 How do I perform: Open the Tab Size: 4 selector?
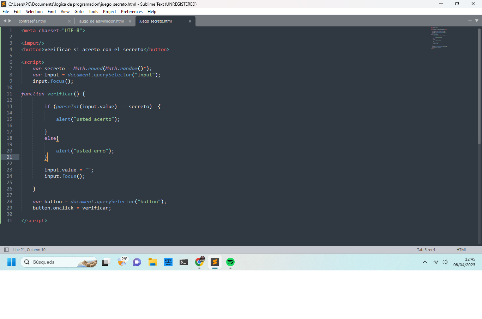[x=426, y=250]
